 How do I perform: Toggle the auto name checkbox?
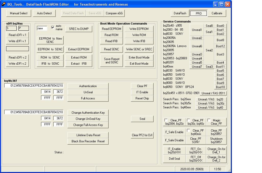(53, 27)
